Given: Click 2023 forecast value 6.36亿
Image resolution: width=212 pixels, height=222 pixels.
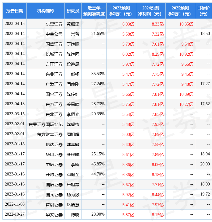Looking at the screenshot, I should 128,175.
